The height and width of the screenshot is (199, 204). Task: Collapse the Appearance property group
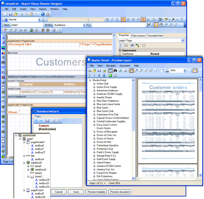(x=120, y=50)
